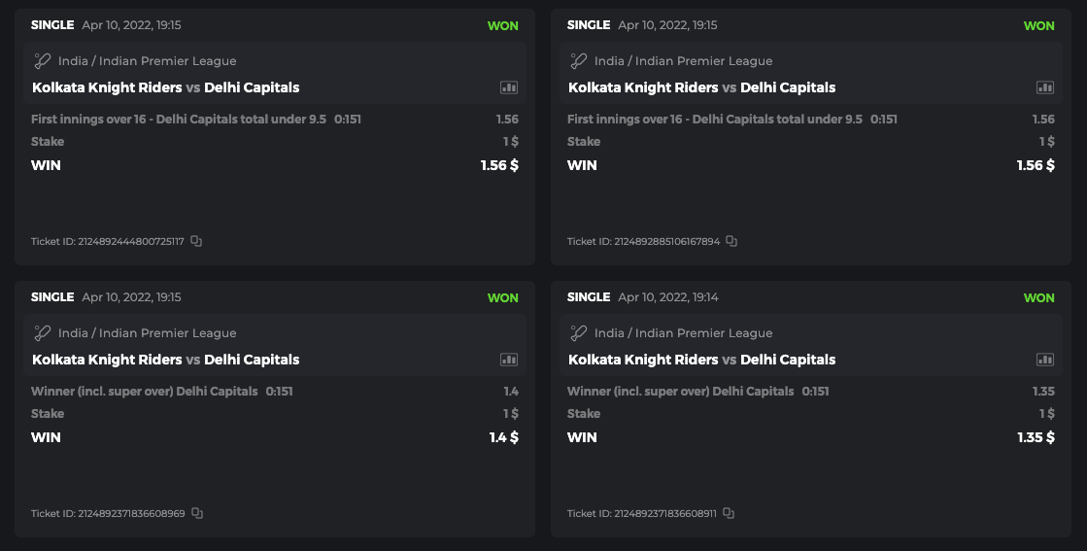The height and width of the screenshot is (551, 1087).
Task: Show statistics chart icon for 1.4 odds bet
Action: (x=509, y=360)
